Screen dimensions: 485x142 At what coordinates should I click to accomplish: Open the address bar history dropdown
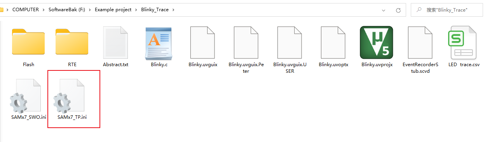(384, 10)
